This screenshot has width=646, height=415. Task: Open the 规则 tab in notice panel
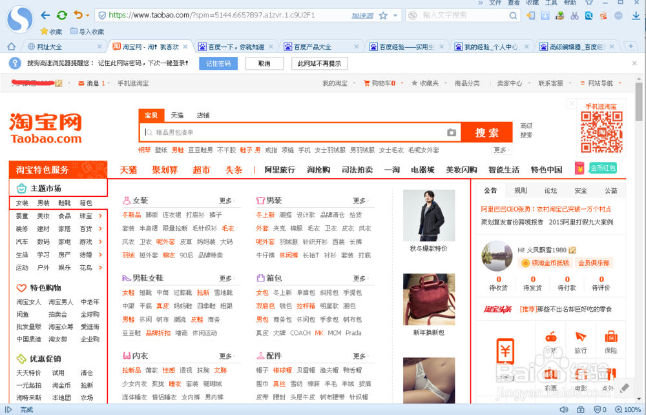520,190
